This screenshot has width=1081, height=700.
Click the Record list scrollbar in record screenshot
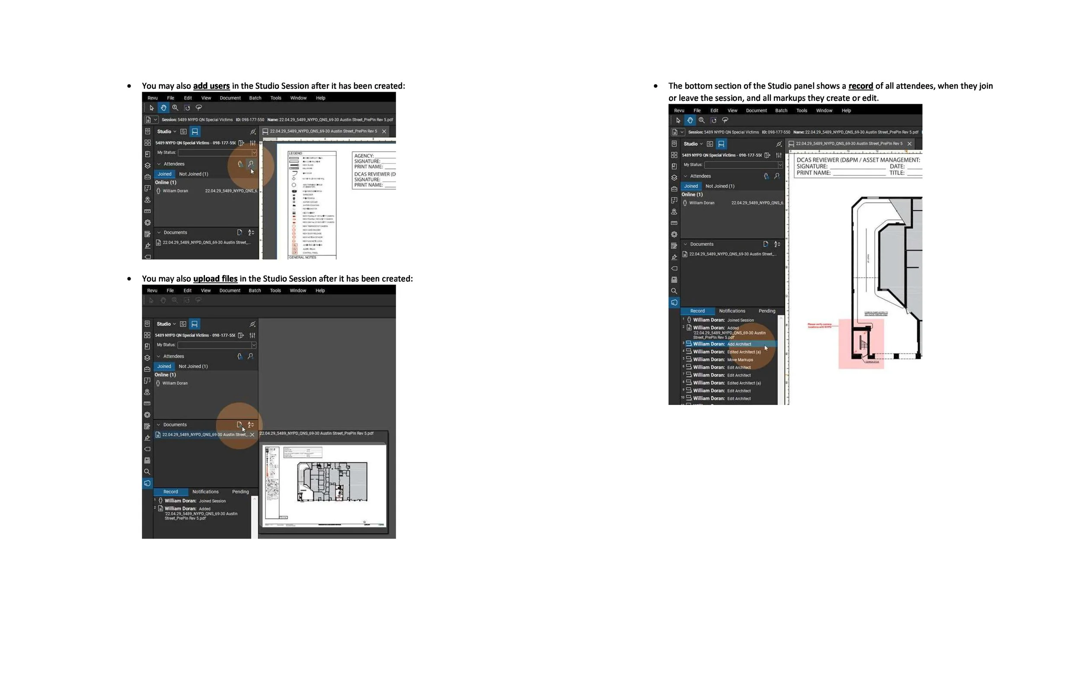tap(781, 359)
